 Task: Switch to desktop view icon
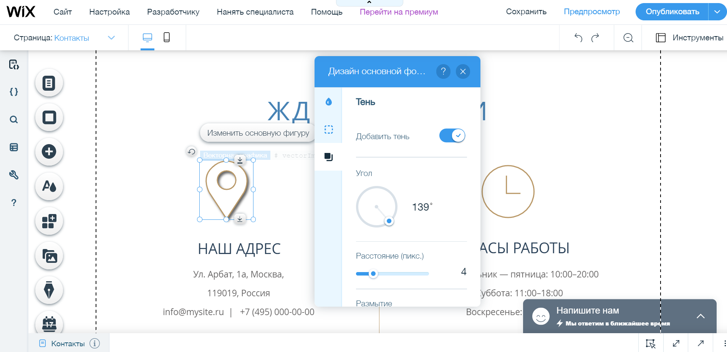(147, 37)
